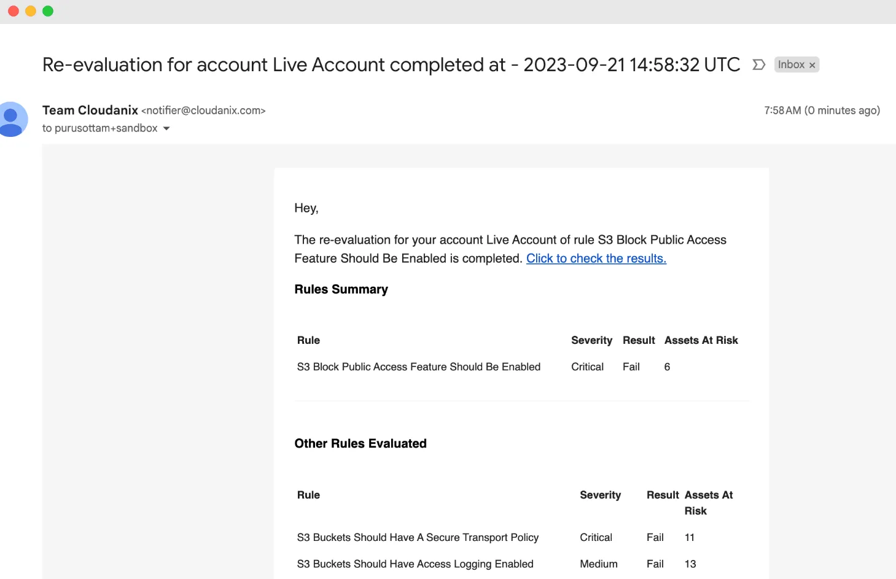Click the Rules Summary heading
The image size is (896, 579).
click(x=341, y=289)
